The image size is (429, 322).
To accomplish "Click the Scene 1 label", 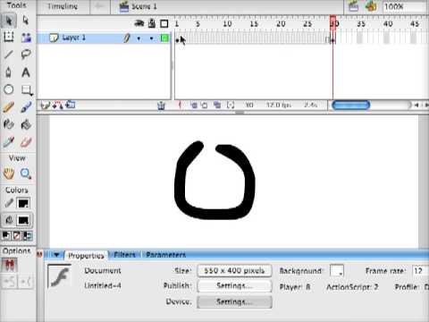I will coord(144,6).
